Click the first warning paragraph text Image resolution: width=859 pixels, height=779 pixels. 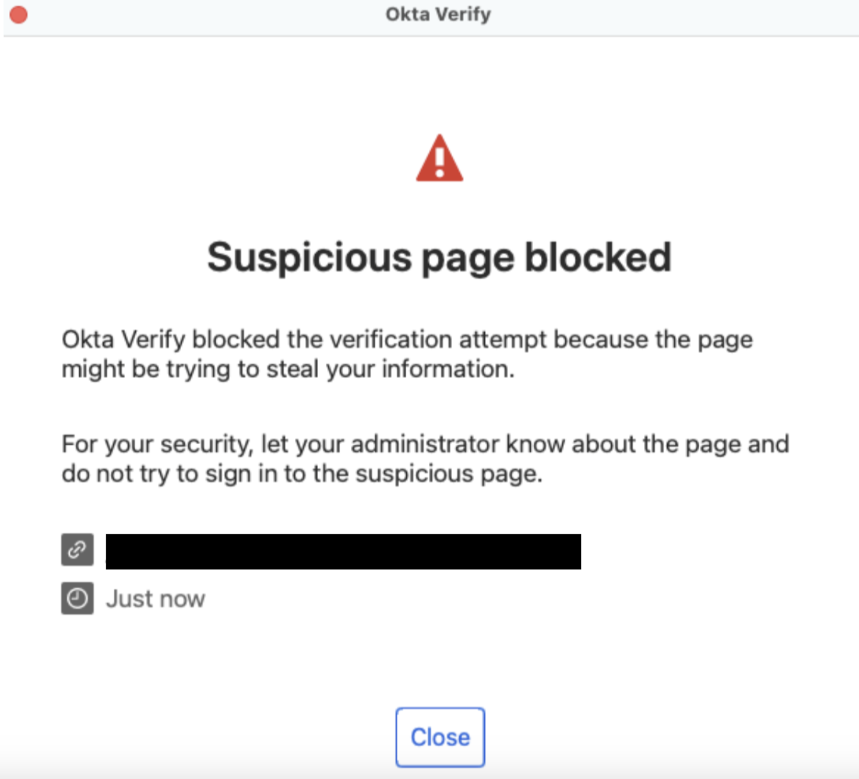tap(407, 354)
